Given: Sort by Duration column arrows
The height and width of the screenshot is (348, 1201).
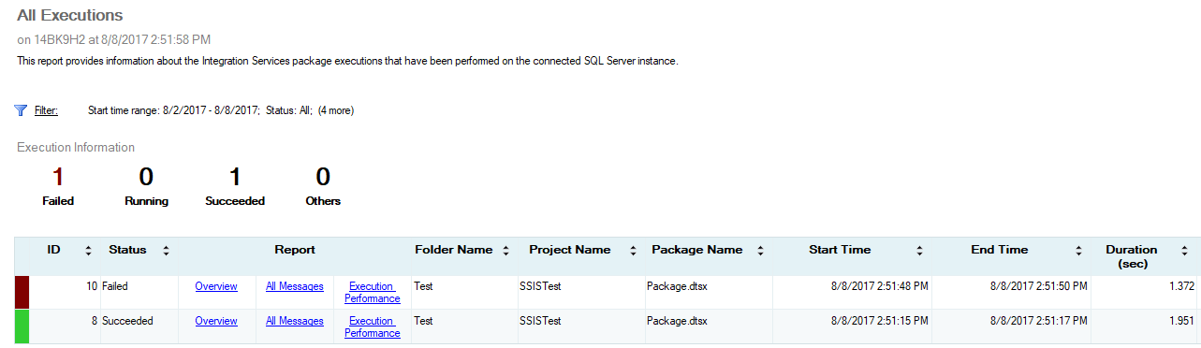Looking at the screenshot, I should click(1184, 251).
